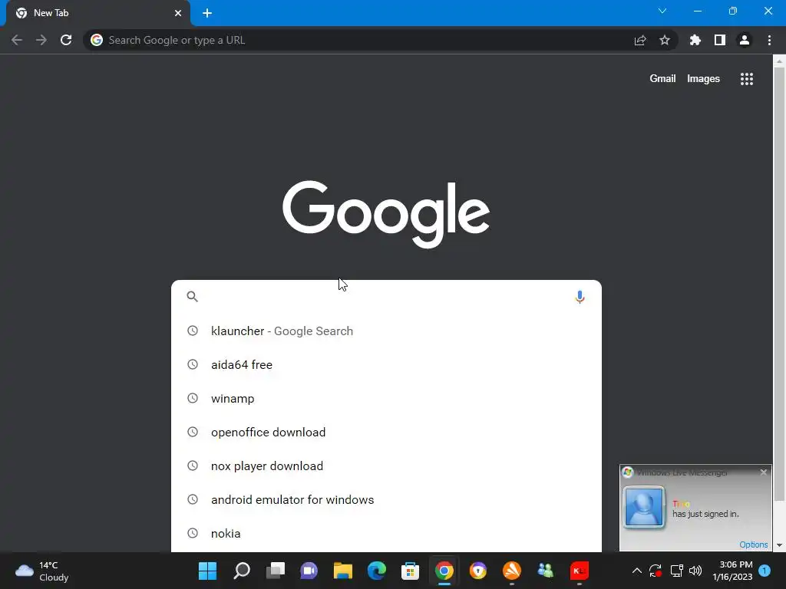Open network status tray icon
This screenshot has height=589, width=786.
coord(677,571)
